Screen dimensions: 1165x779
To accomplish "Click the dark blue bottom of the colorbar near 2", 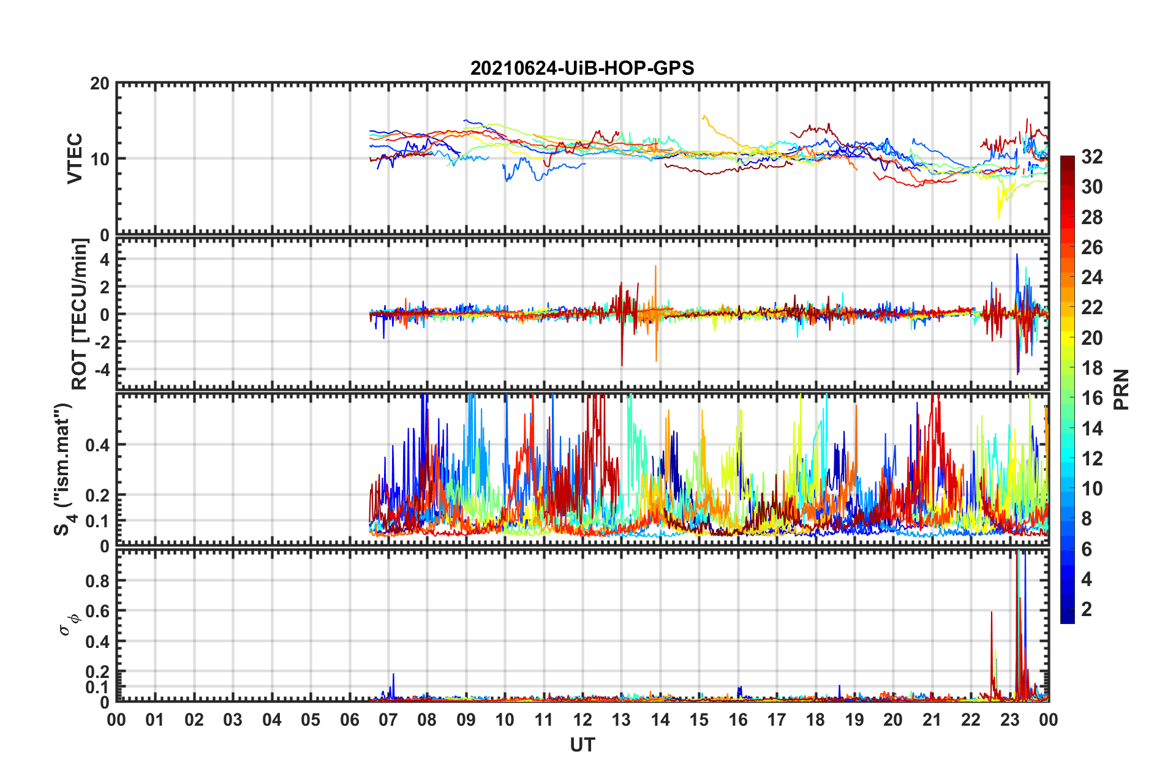I will 1067,617.
